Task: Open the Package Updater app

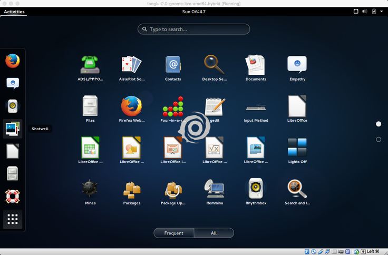Action: pyautogui.click(x=173, y=189)
